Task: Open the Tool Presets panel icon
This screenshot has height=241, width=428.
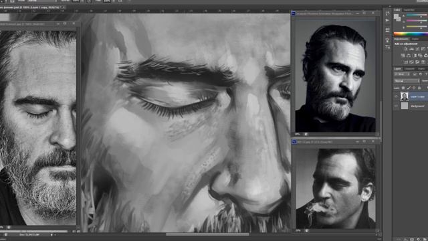Action: point(387,47)
